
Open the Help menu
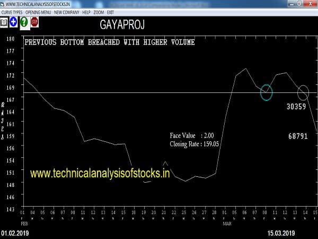point(86,12)
